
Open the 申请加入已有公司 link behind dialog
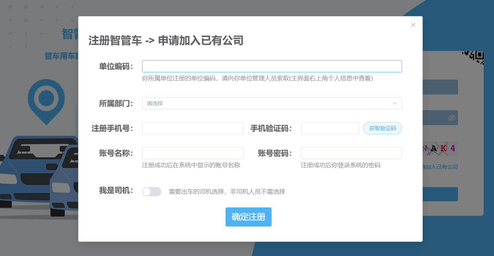click(x=440, y=167)
